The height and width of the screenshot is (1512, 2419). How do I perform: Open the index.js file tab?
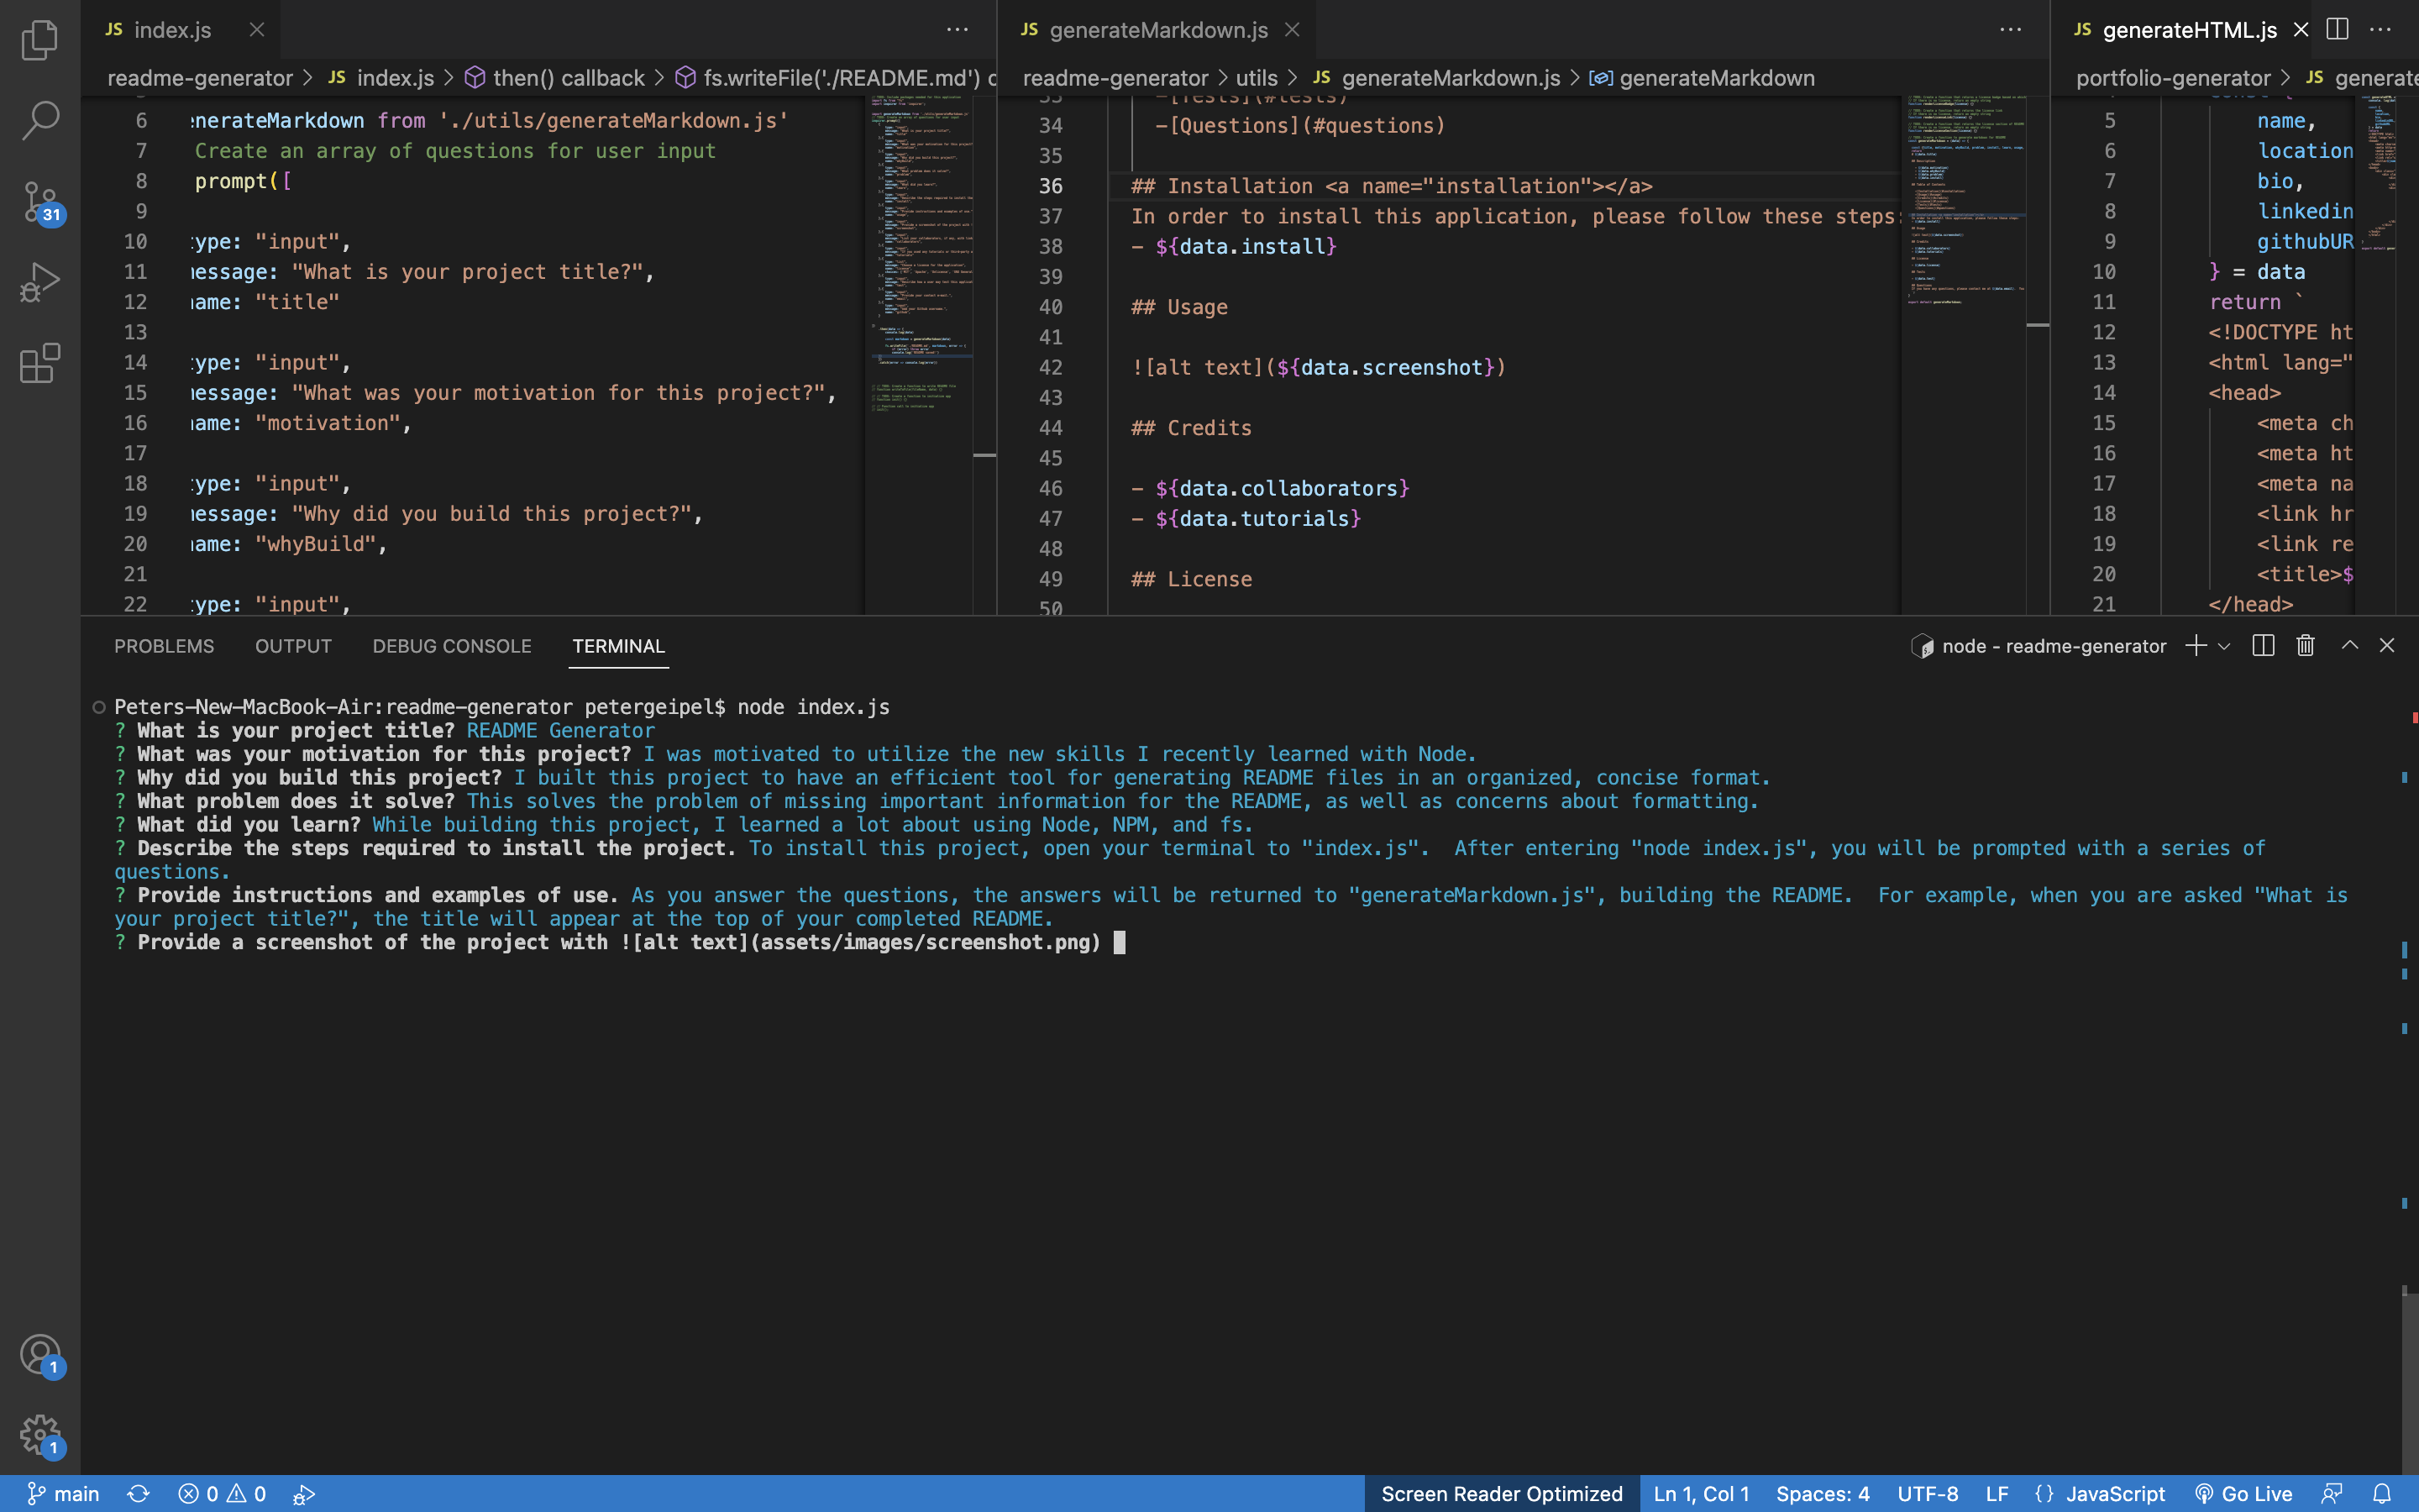[172, 29]
